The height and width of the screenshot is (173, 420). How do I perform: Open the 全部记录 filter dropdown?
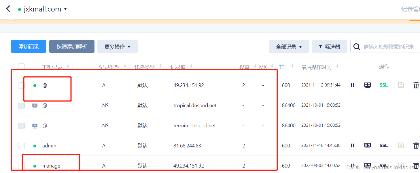(x=289, y=46)
